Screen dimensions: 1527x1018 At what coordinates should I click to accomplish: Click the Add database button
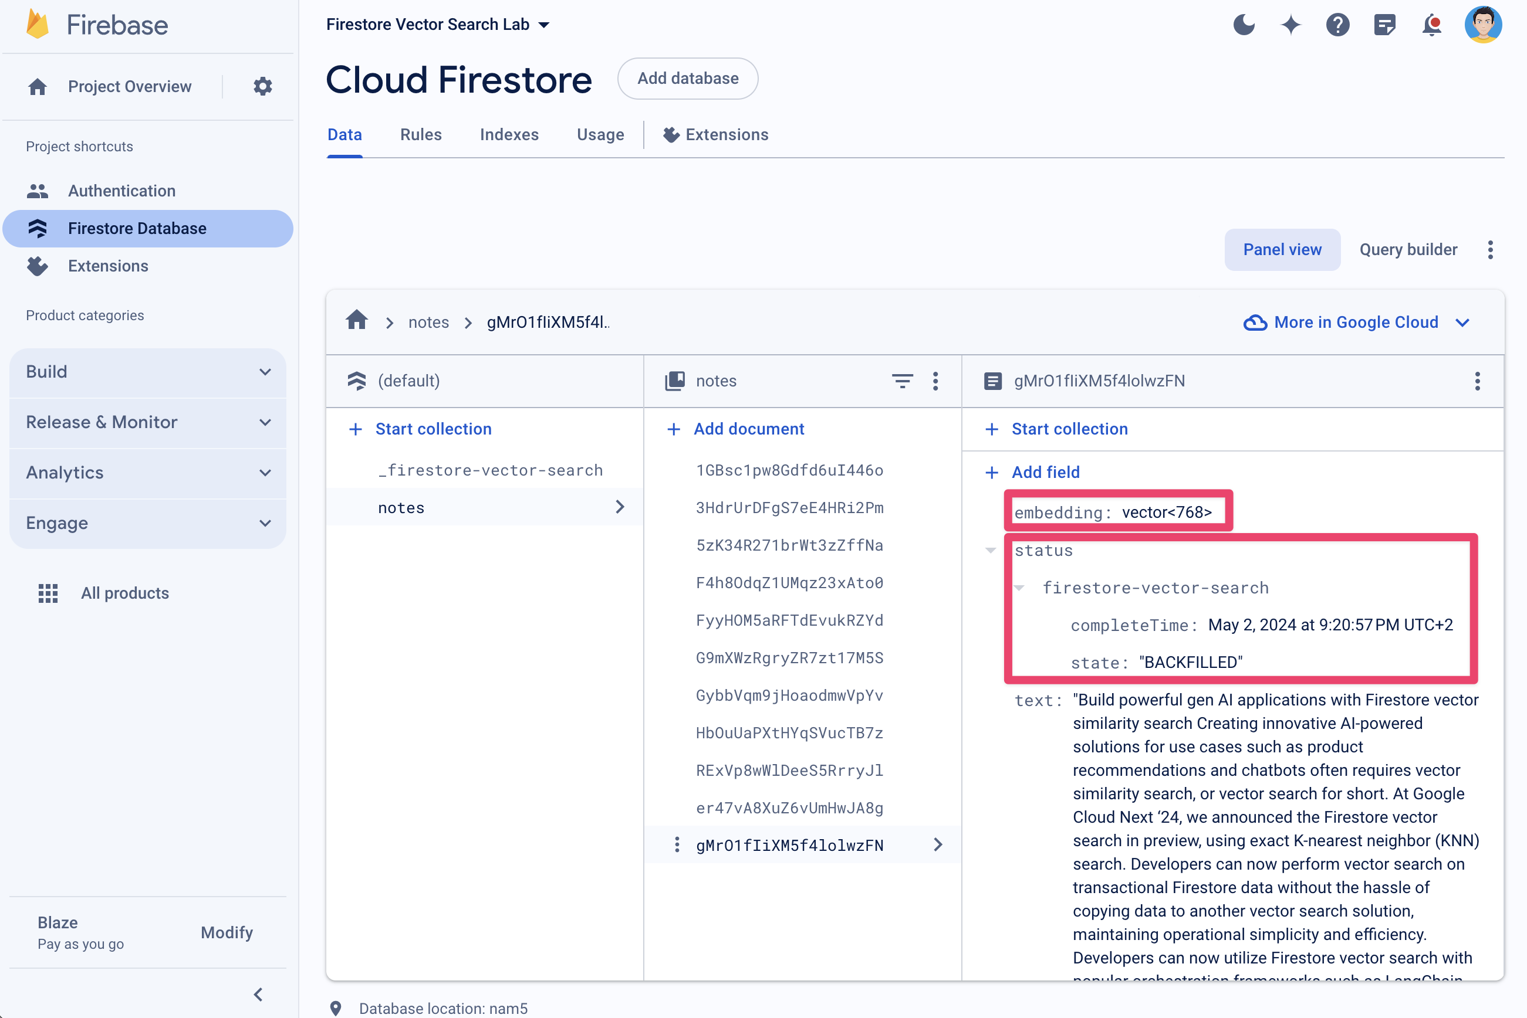click(x=688, y=77)
